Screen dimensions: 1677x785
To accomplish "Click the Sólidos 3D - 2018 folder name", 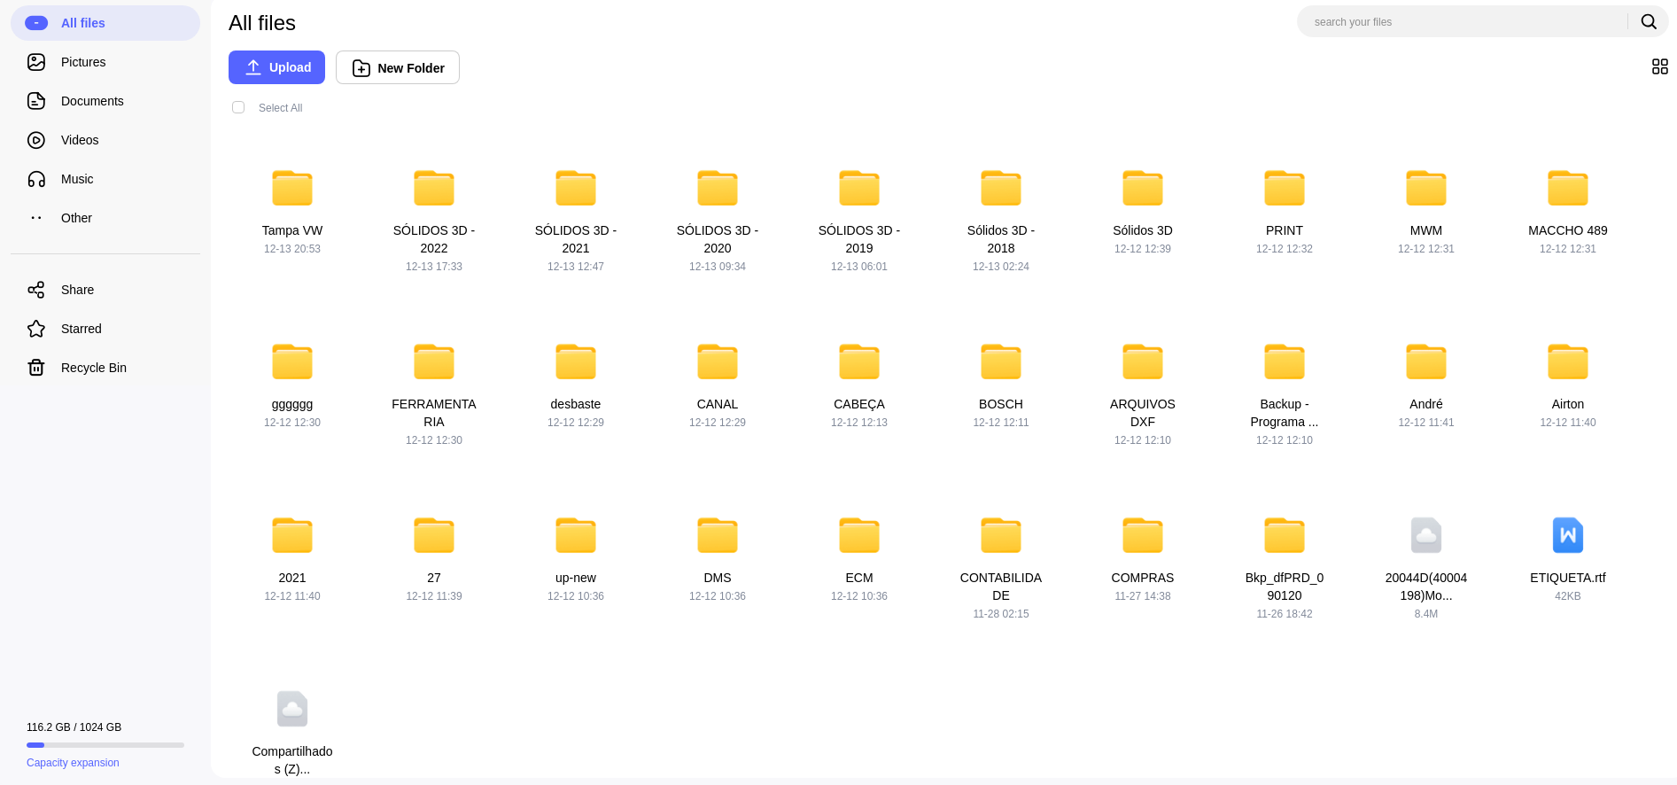I will click(x=1001, y=239).
